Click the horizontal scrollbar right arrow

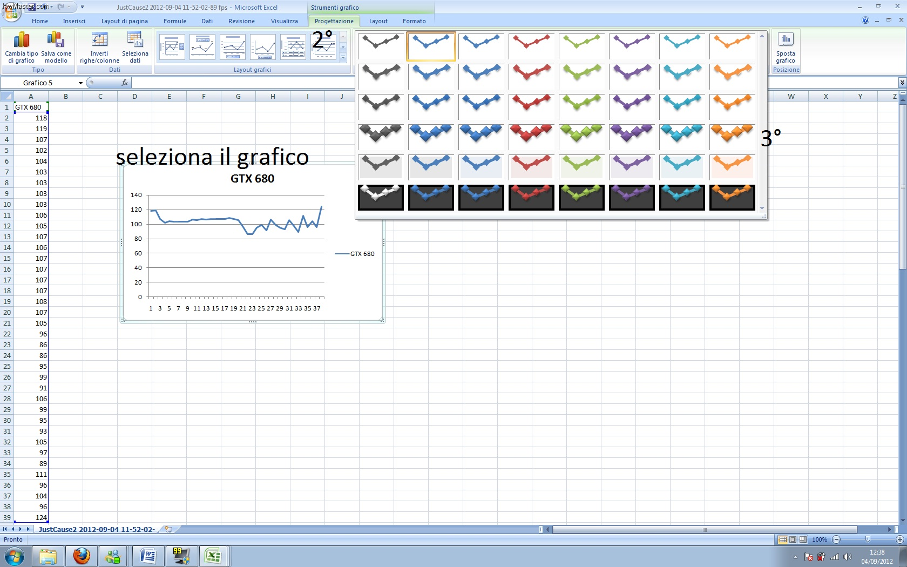[x=889, y=529]
